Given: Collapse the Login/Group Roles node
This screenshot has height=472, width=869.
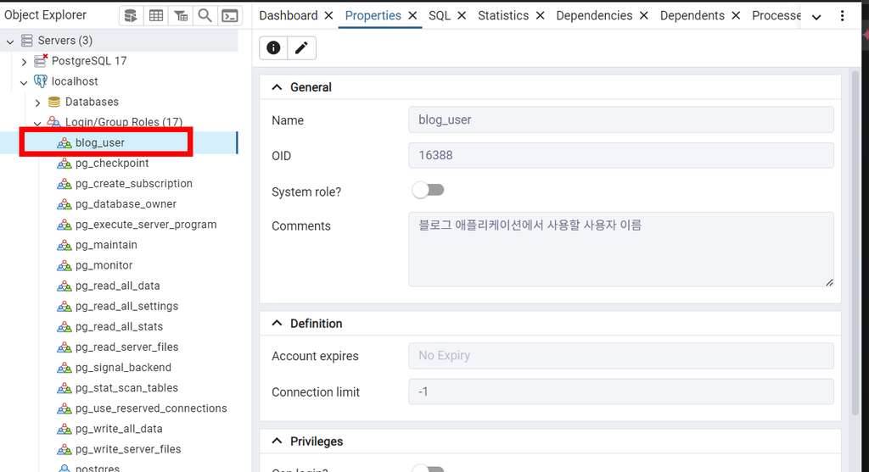Looking at the screenshot, I should tap(37, 123).
